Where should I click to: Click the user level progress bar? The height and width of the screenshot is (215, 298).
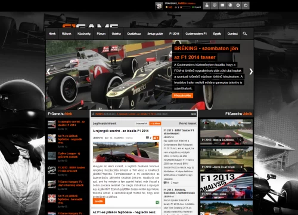(x=185, y=7)
